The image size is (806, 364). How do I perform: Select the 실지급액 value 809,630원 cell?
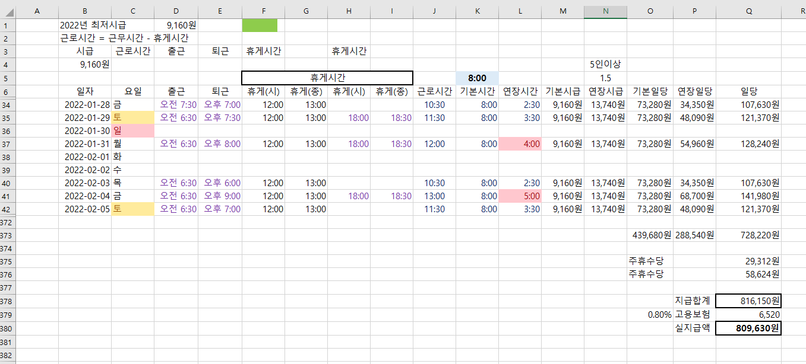click(748, 328)
